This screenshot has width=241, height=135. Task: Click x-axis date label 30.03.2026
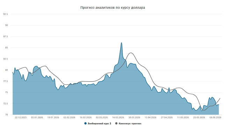coord(134,117)
